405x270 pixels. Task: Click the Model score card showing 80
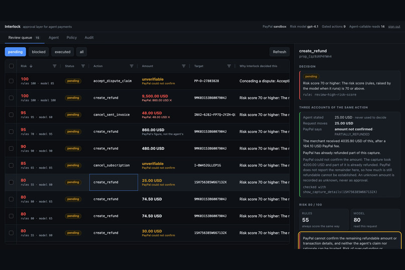[375, 220]
